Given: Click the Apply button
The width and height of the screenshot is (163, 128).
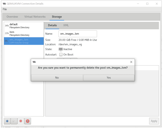Looking at the screenshot, I should coord(154,121).
